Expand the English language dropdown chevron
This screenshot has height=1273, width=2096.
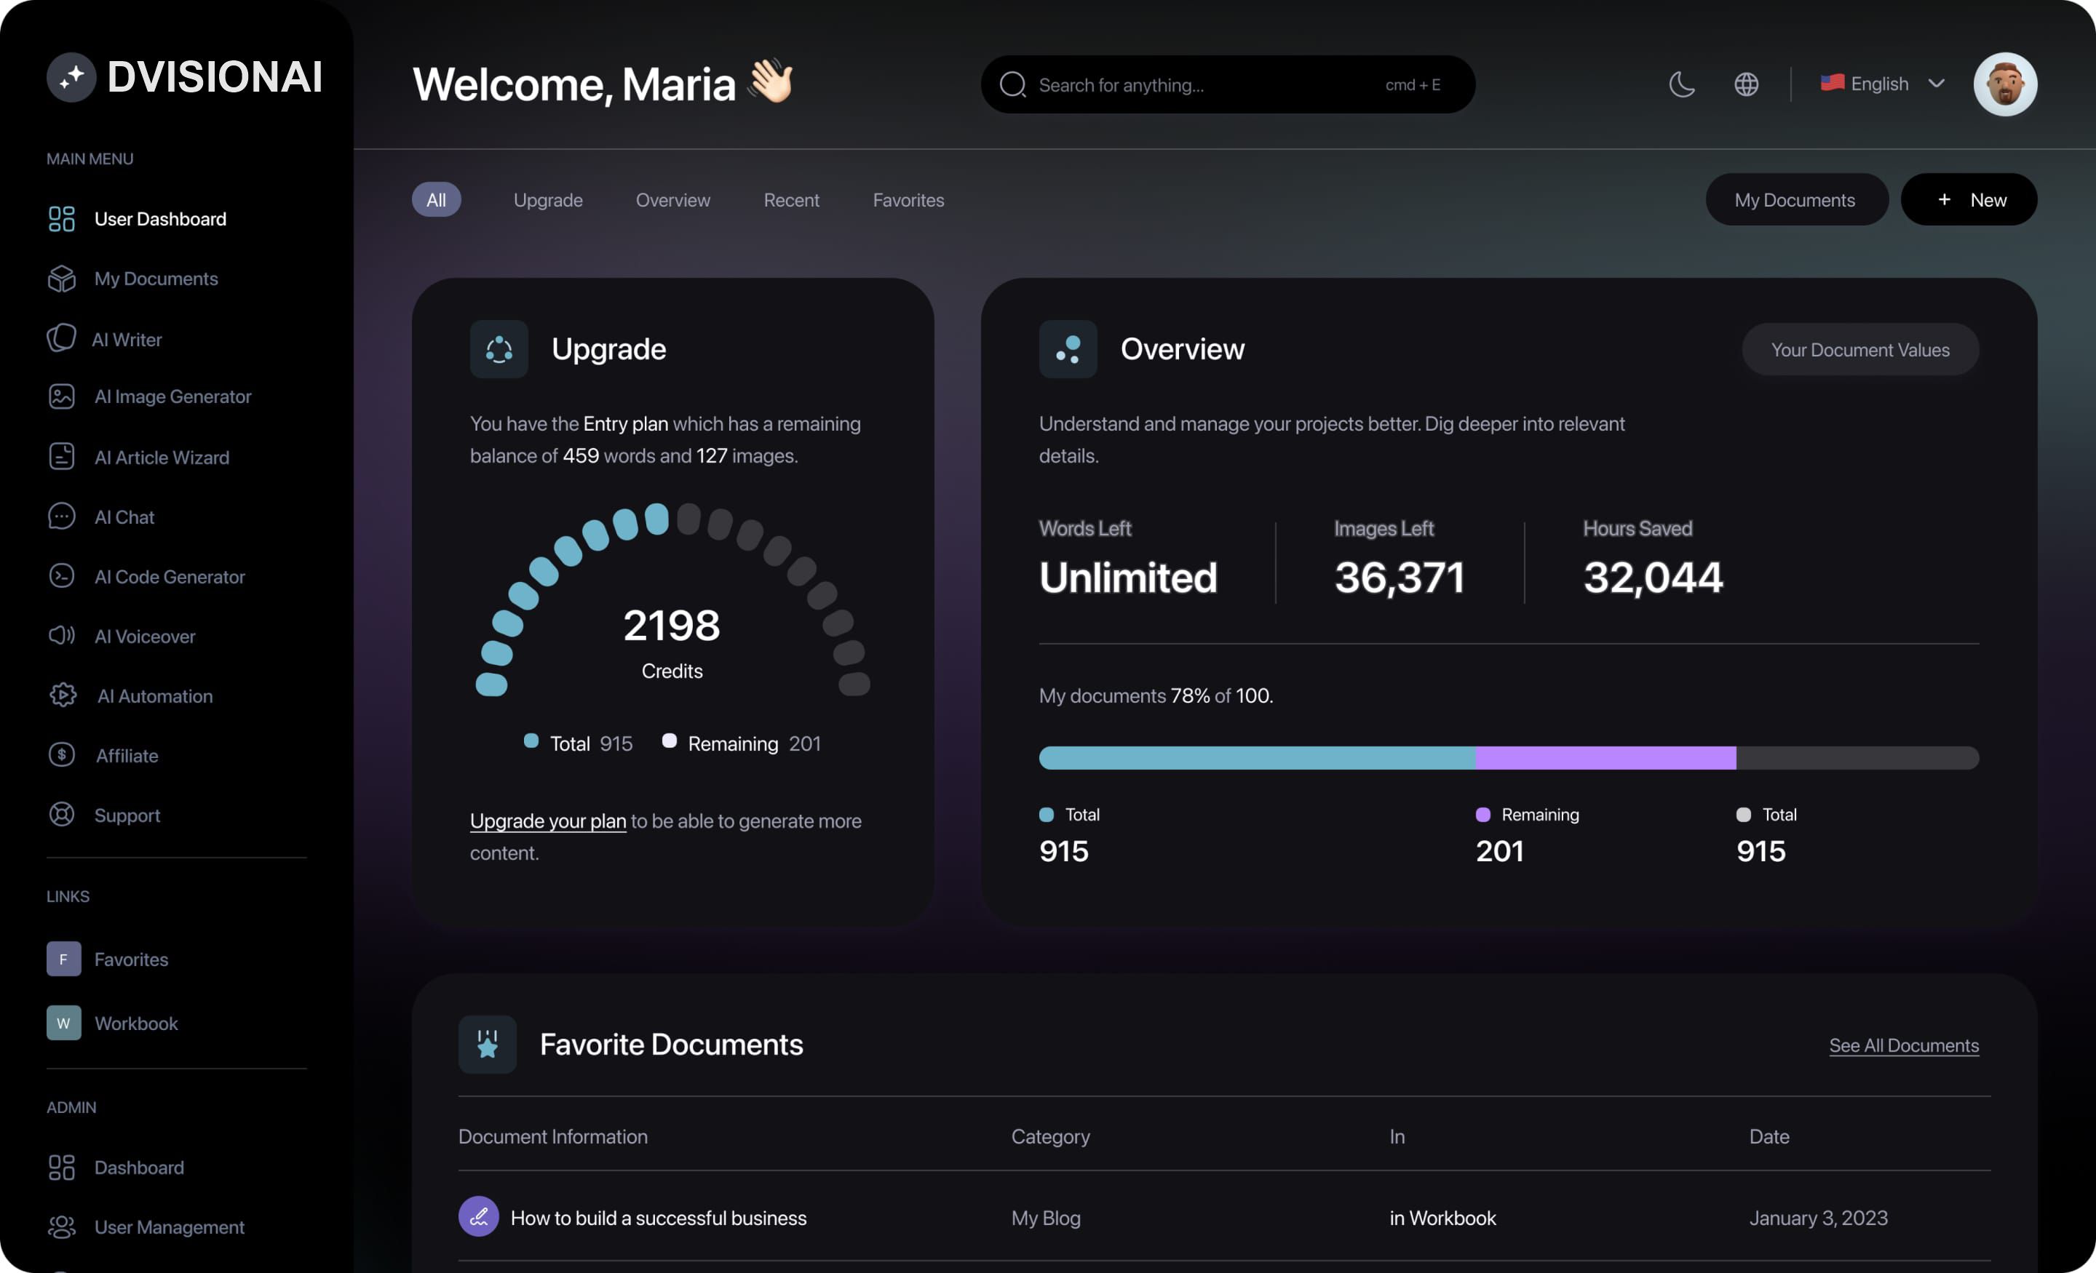click(x=1937, y=84)
